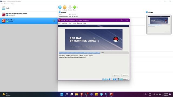Open Sticky Notes from taskbar

pyautogui.click(x=97, y=94)
